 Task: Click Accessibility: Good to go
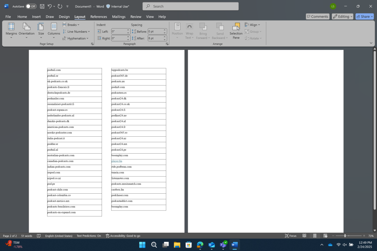click(x=123, y=236)
